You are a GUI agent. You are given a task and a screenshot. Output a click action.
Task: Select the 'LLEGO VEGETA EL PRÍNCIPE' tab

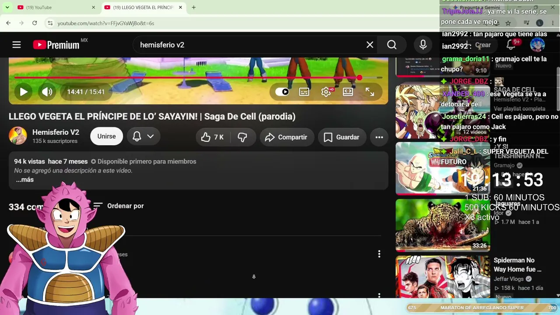(143, 7)
